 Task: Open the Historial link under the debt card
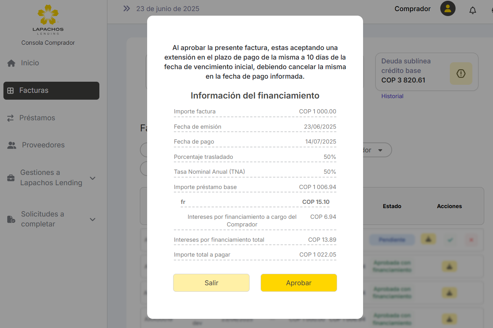[x=392, y=96]
